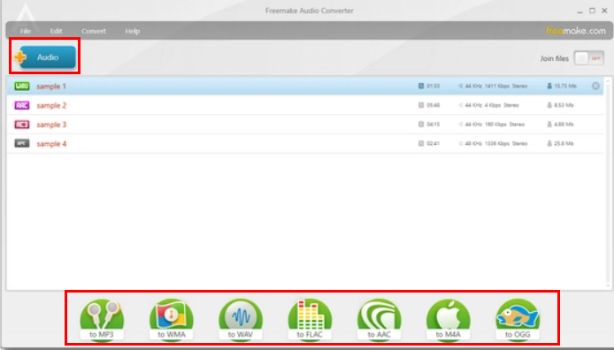This screenshot has width=614, height=350.
Task: Click the duration icon of sample 3
Action: tap(421, 124)
